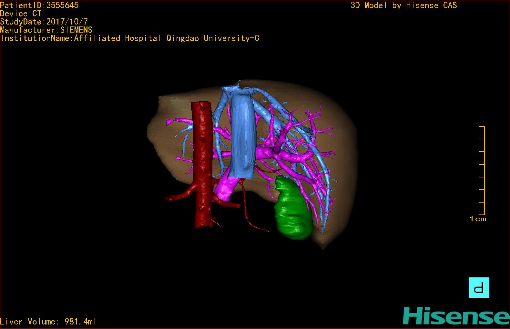
Task: Click the PatientID:3555645 text
Action: (x=39, y=5)
